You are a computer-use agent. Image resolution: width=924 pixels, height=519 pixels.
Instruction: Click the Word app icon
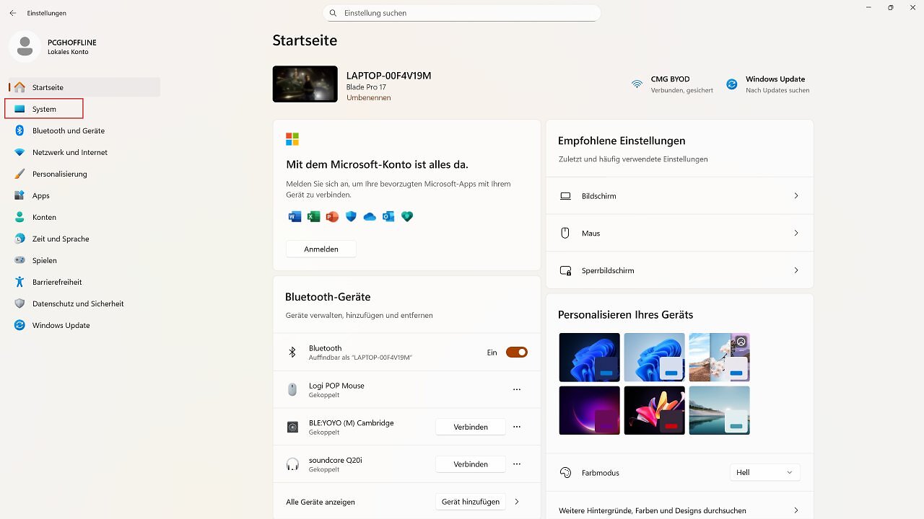(x=295, y=216)
